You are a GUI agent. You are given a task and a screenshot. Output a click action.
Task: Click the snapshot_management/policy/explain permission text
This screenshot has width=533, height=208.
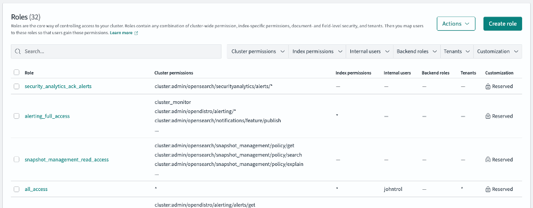pyautogui.click(x=229, y=164)
